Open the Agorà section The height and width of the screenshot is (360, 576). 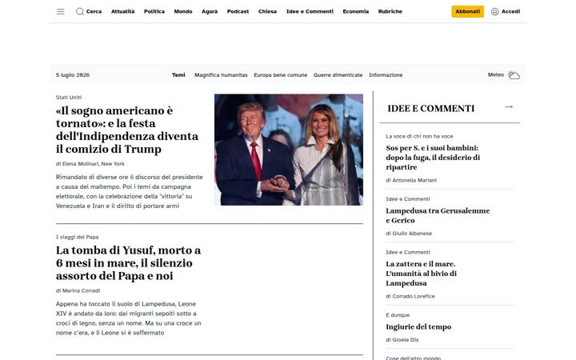coord(210,12)
